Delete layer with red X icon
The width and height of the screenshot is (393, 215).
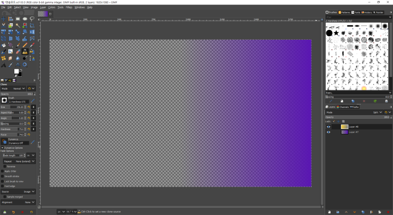[388, 212]
